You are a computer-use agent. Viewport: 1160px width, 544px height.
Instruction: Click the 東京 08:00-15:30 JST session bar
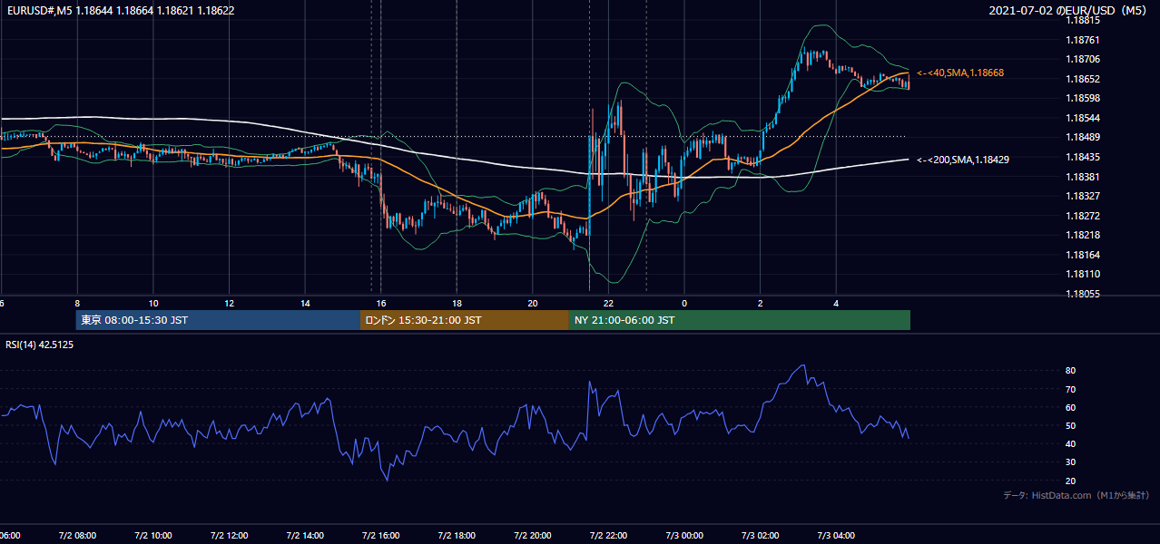point(218,320)
